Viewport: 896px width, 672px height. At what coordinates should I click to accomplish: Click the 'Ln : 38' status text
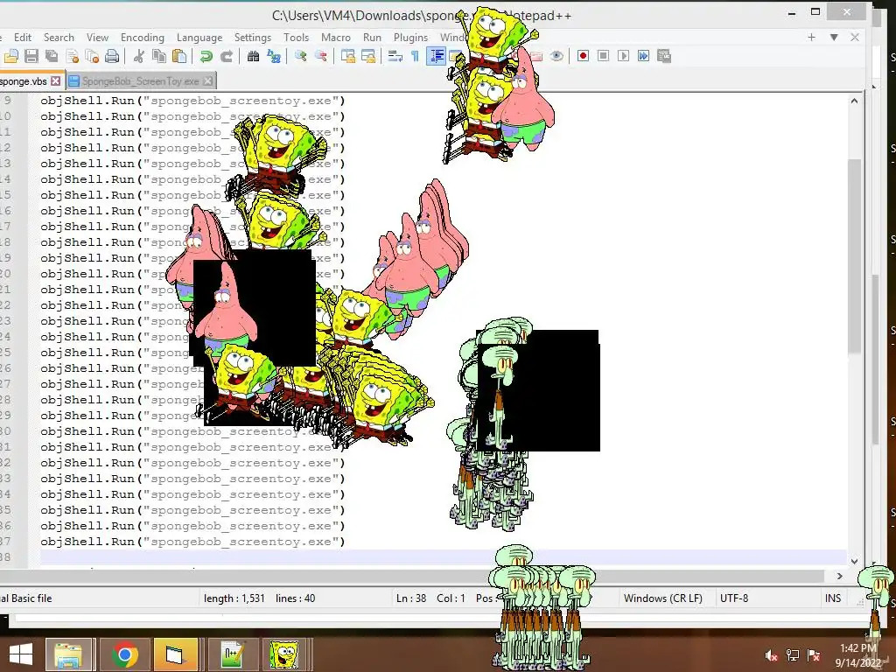click(411, 598)
